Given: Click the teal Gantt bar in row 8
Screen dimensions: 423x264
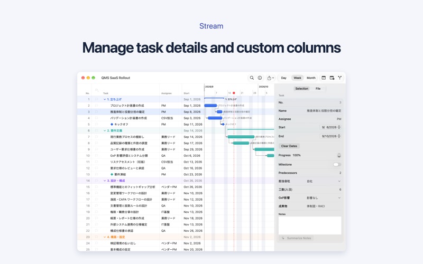Looking at the screenshot, I should click(x=241, y=143).
